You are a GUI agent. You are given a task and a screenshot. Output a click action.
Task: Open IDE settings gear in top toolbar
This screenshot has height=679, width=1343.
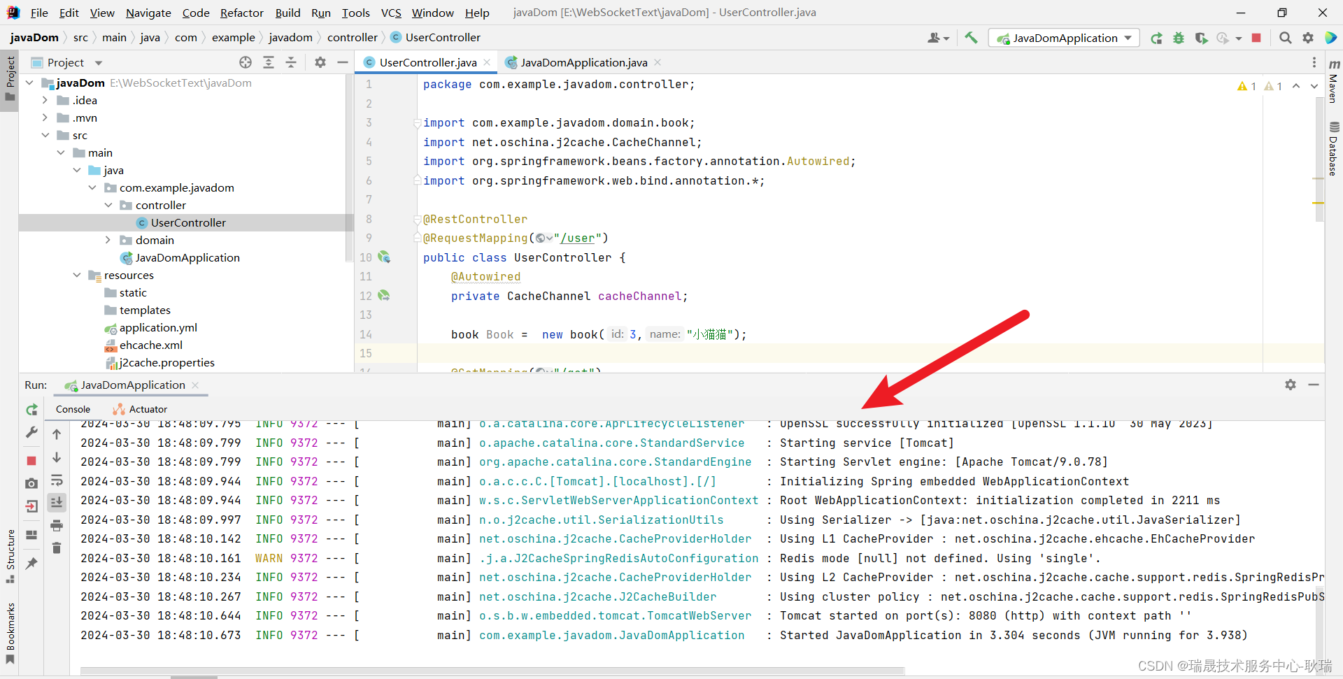(1307, 38)
